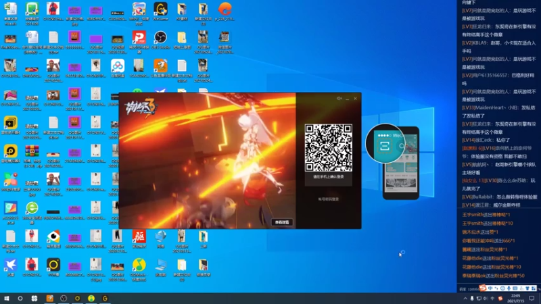Switch to WeGame in the taskbar
The image size is (541, 304).
tap(105, 299)
